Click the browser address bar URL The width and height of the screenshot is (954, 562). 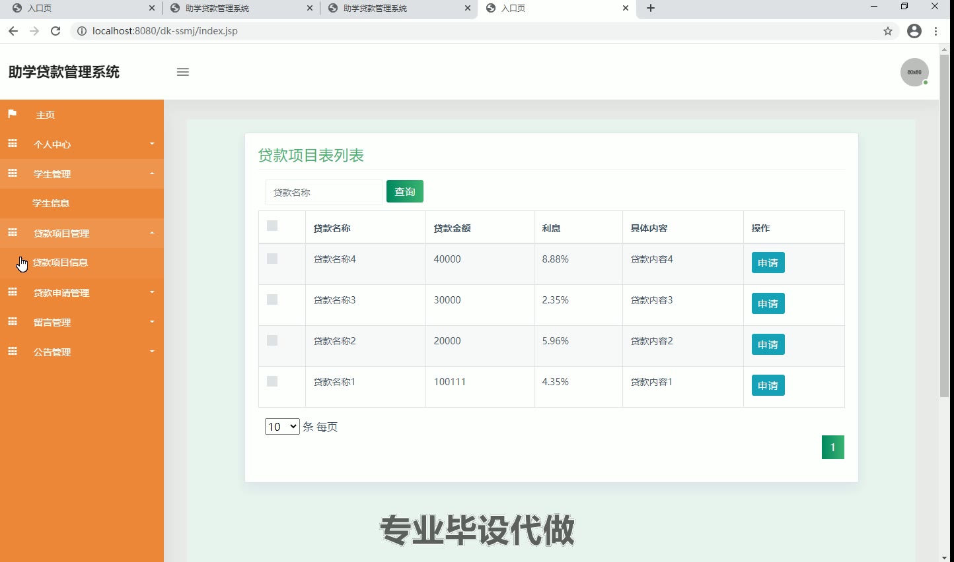[x=165, y=31]
